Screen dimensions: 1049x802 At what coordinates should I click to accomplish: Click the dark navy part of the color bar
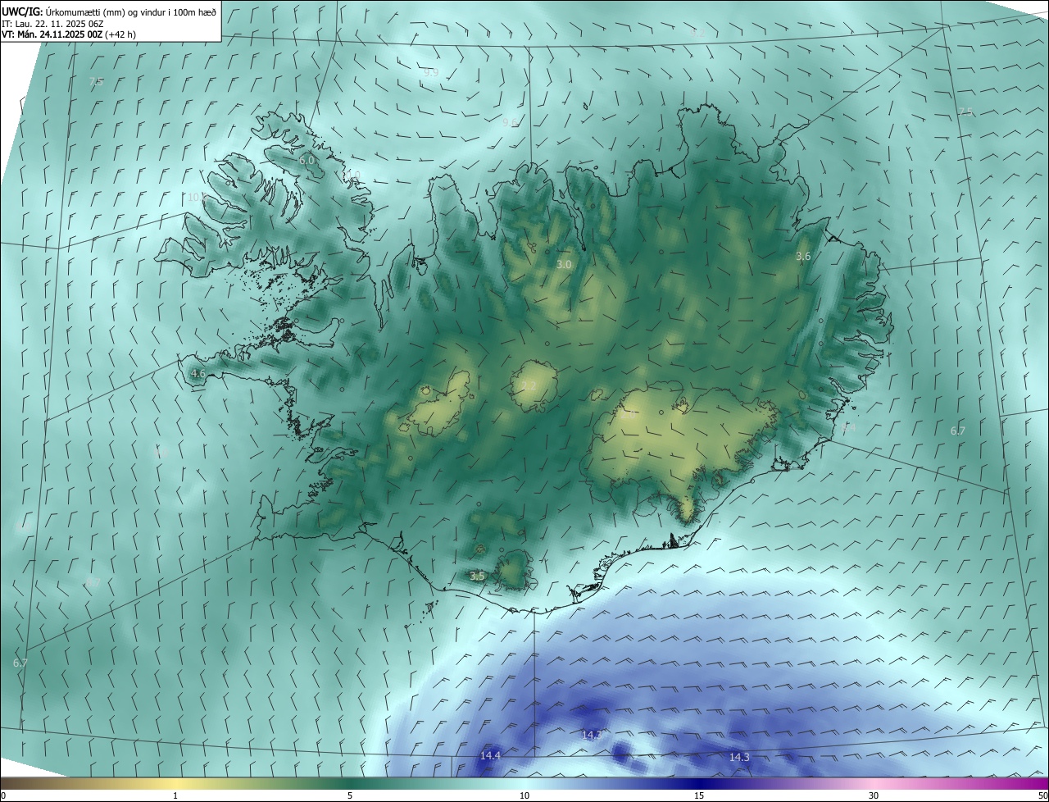click(x=699, y=783)
